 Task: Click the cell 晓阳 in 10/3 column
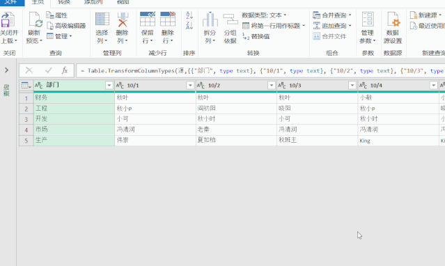[x=318, y=109]
